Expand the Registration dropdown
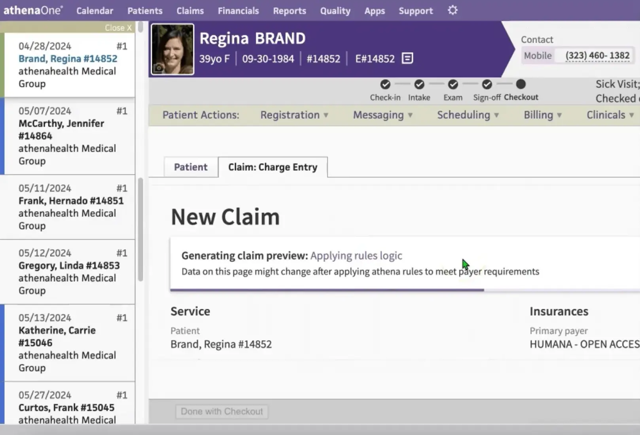The height and width of the screenshot is (435, 640). point(294,115)
